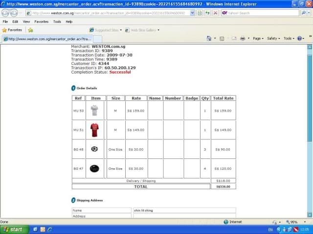
Task: Click the Shipping Address section number icon
Action: click(x=73, y=200)
